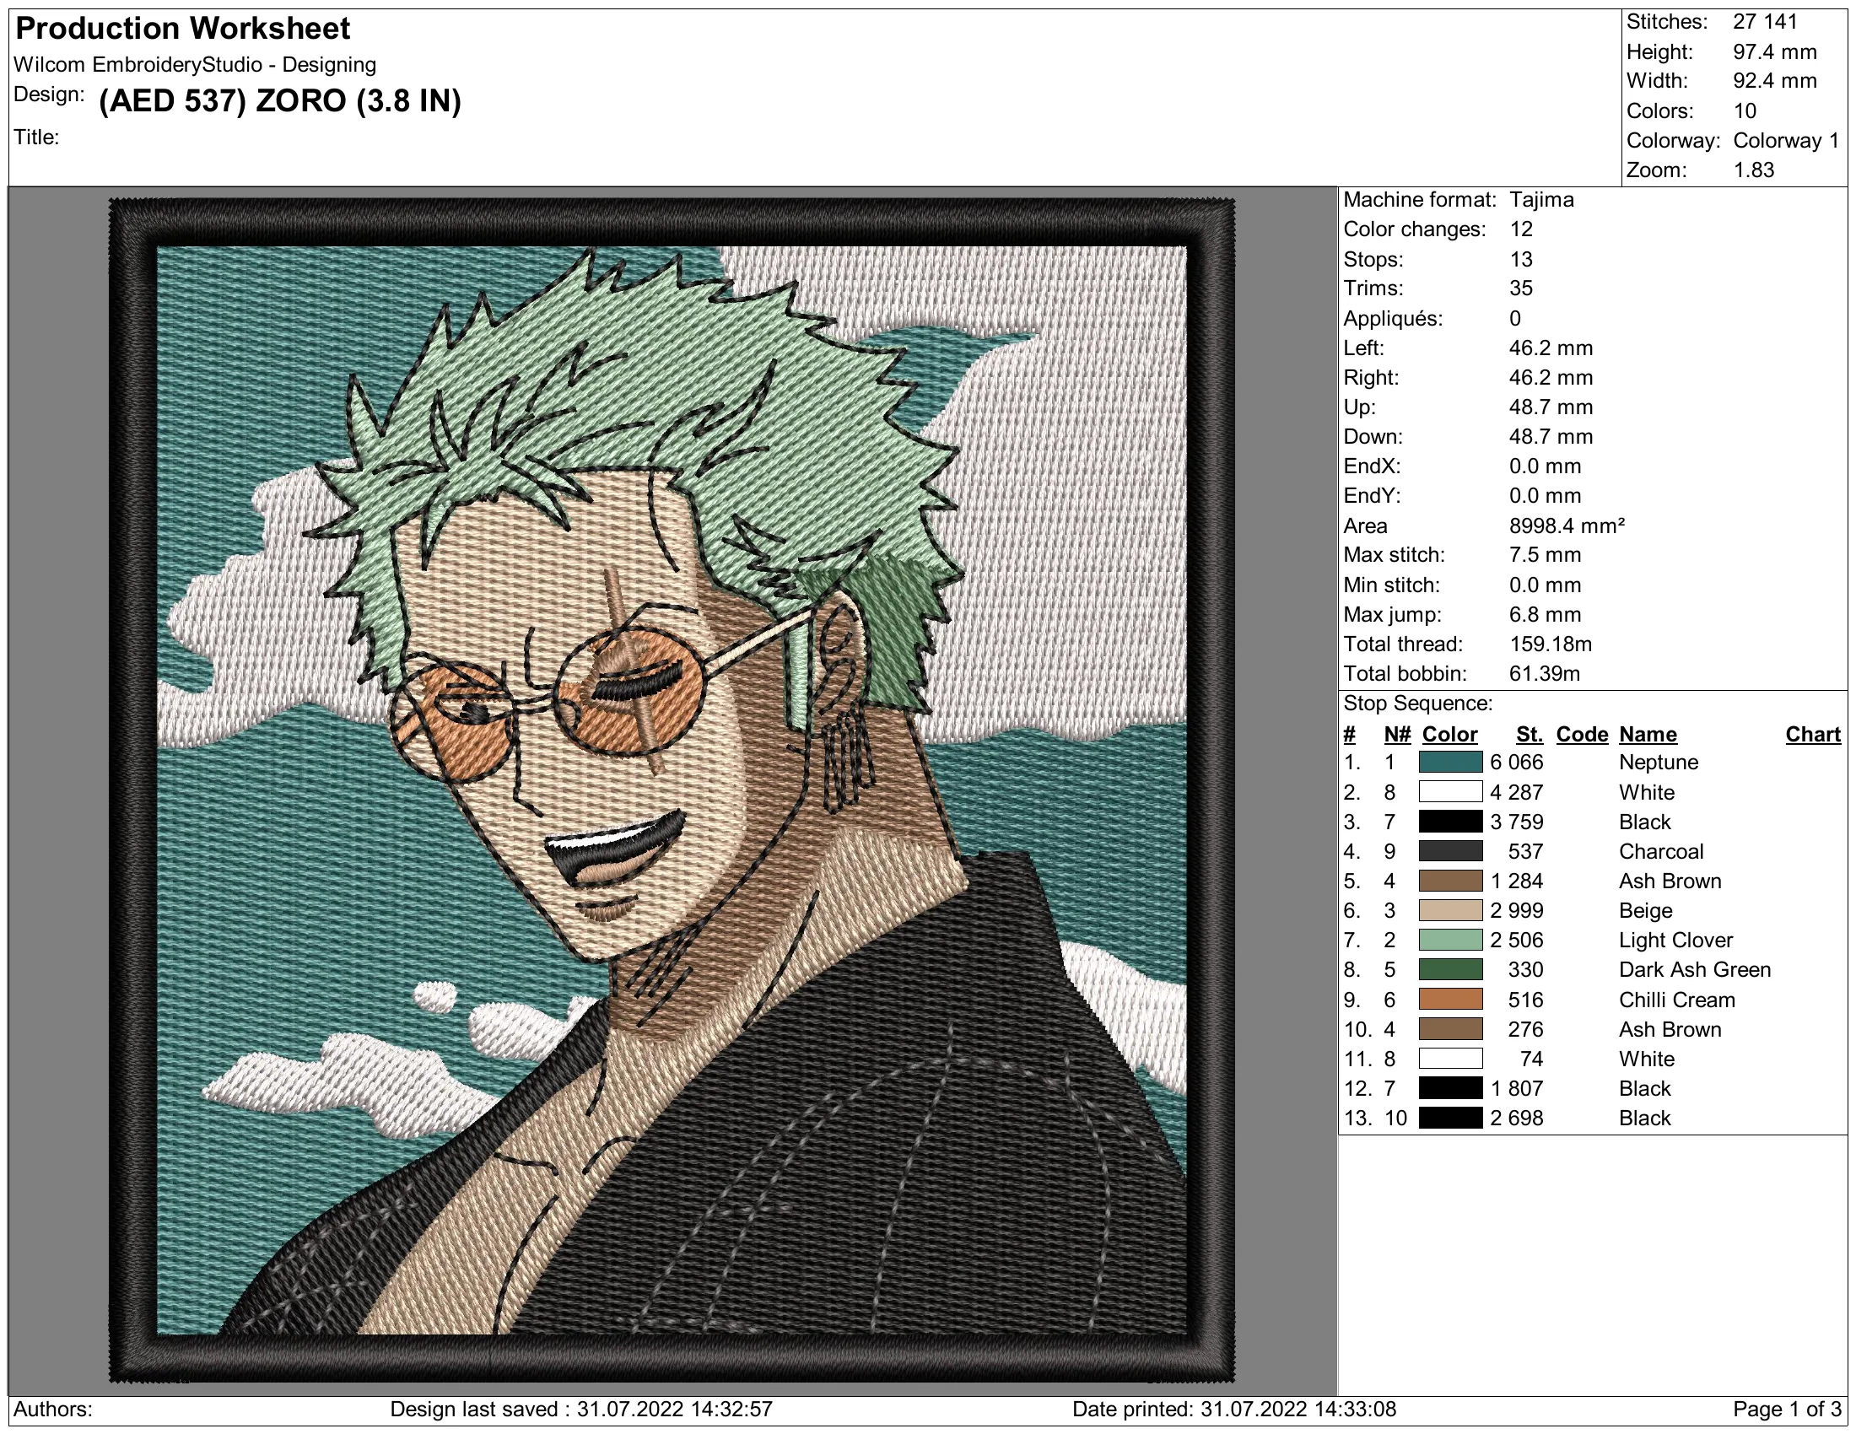Image resolution: width=1856 pixels, height=1434 pixels.
Task: Click the Black swatch in row 13
Action: click(x=1451, y=1118)
